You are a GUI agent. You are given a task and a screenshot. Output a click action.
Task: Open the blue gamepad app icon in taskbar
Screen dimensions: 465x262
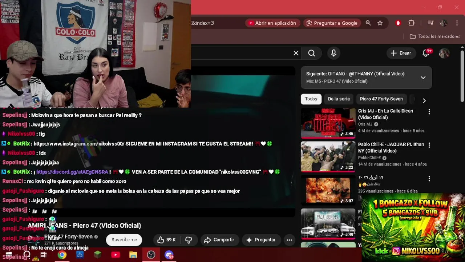click(x=80, y=255)
